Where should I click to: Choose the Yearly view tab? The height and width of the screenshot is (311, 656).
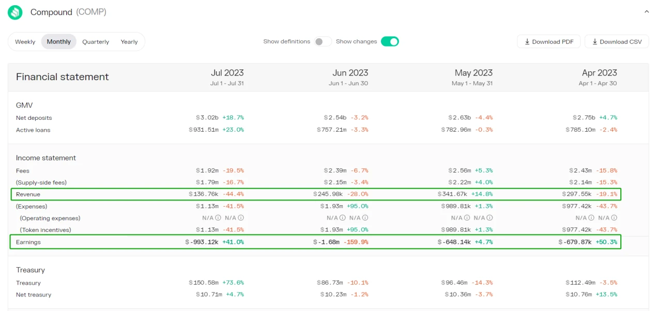click(129, 42)
